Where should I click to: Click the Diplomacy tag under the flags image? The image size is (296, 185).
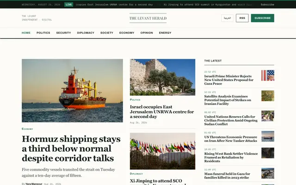point(136,174)
